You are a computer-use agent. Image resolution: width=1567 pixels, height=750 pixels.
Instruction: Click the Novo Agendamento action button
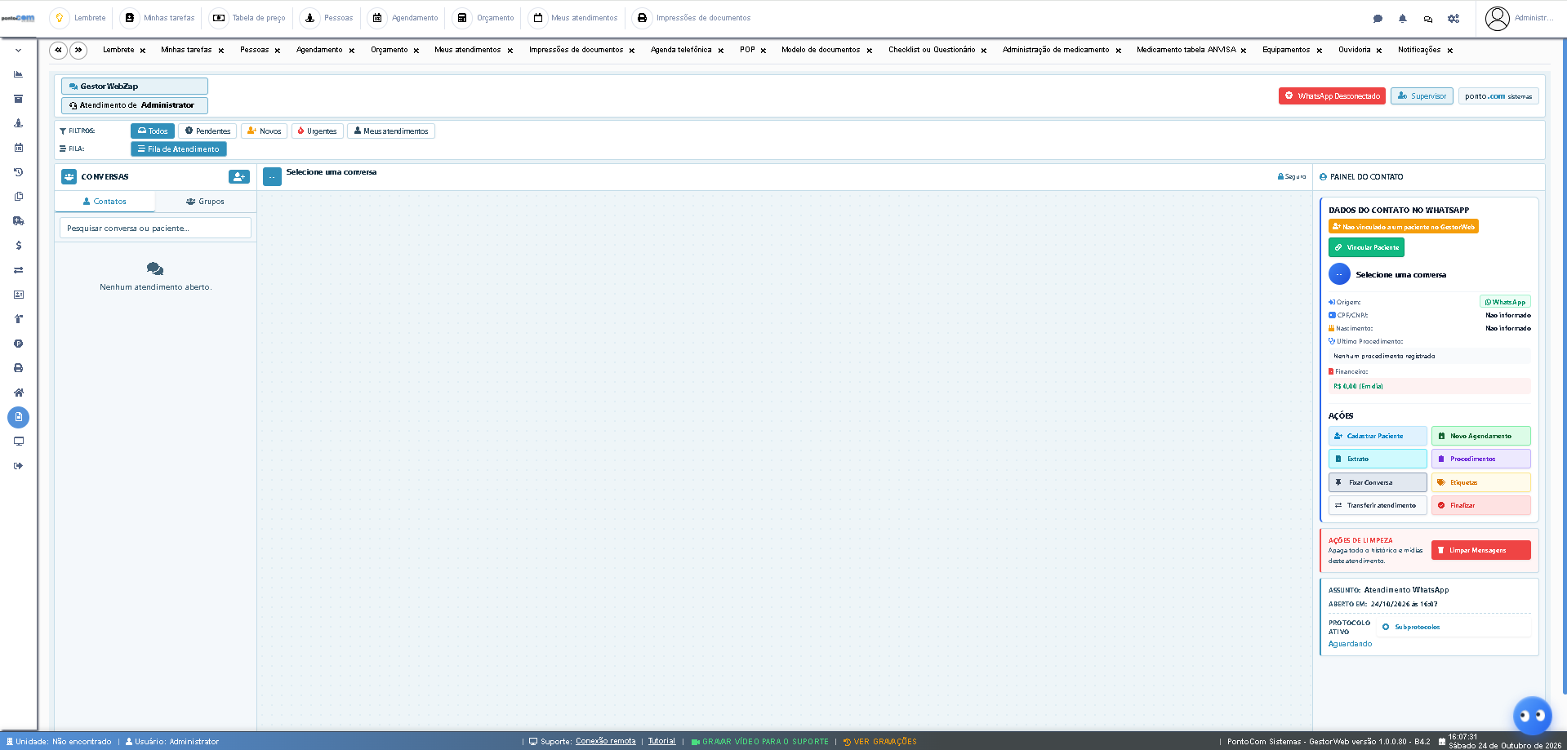click(x=1480, y=436)
